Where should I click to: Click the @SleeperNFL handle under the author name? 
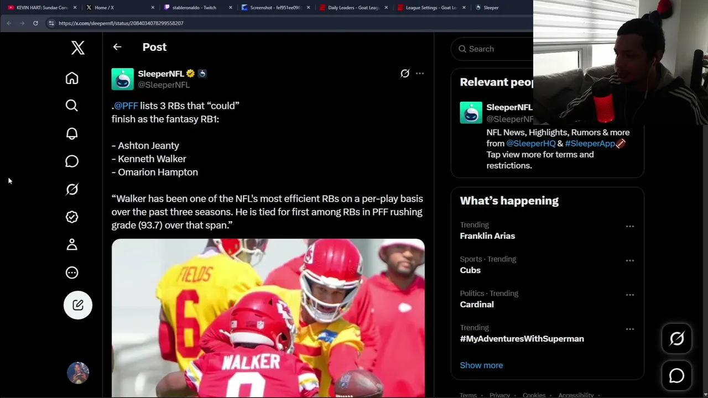pyautogui.click(x=164, y=85)
